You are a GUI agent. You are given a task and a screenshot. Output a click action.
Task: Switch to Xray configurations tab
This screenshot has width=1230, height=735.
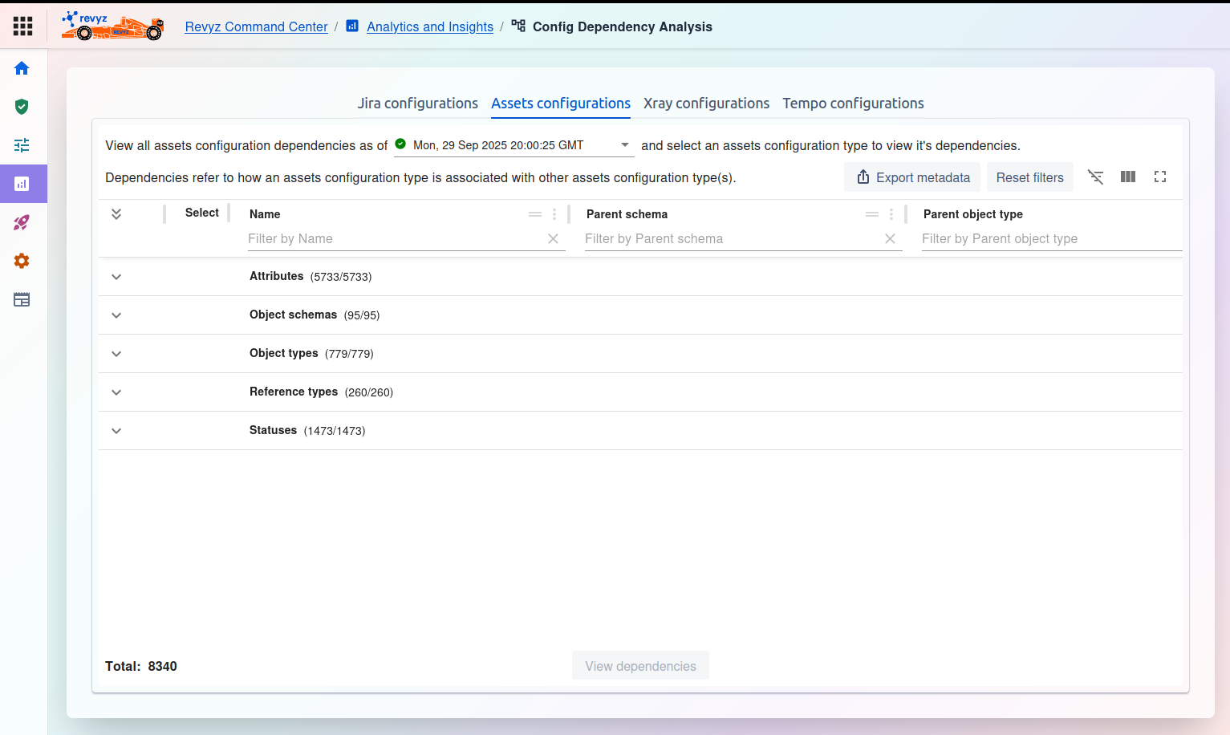coord(706,104)
